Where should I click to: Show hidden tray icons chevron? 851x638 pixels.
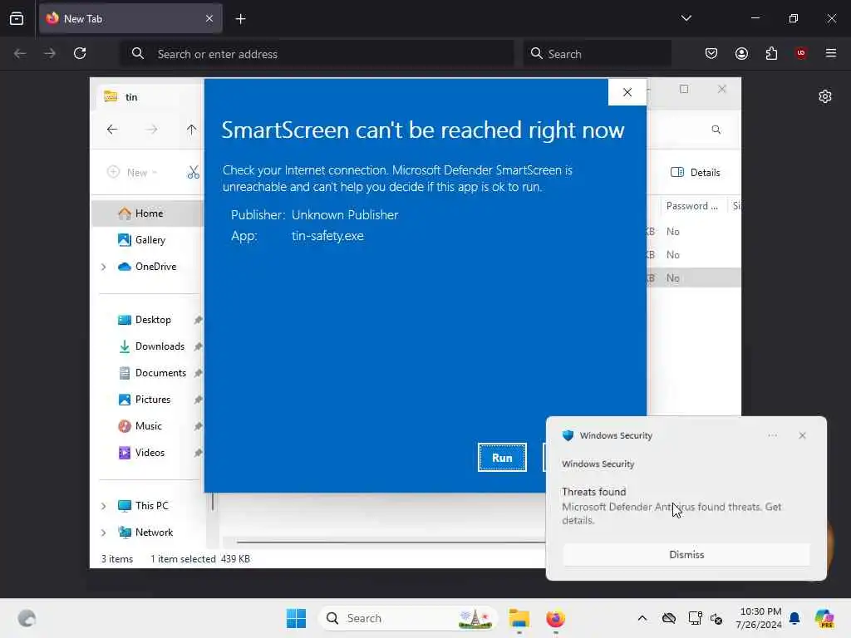[642, 618]
